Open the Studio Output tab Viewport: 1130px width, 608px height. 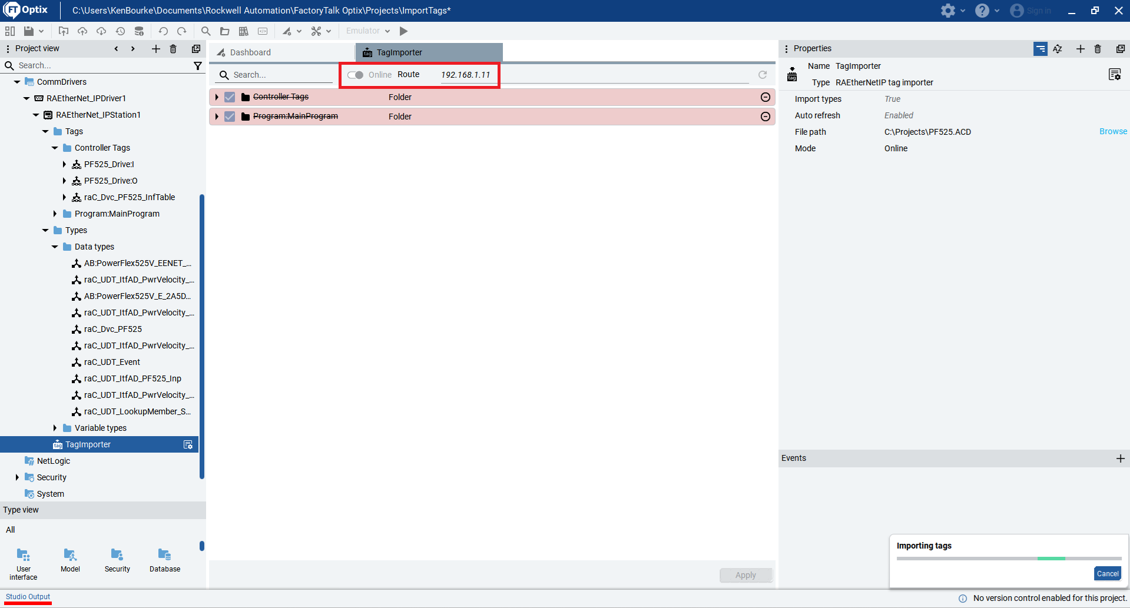click(28, 597)
